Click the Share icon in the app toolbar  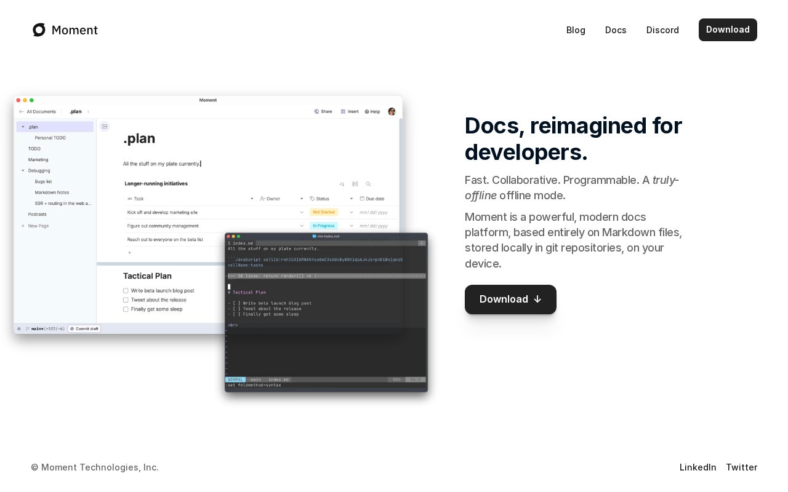[316, 111]
